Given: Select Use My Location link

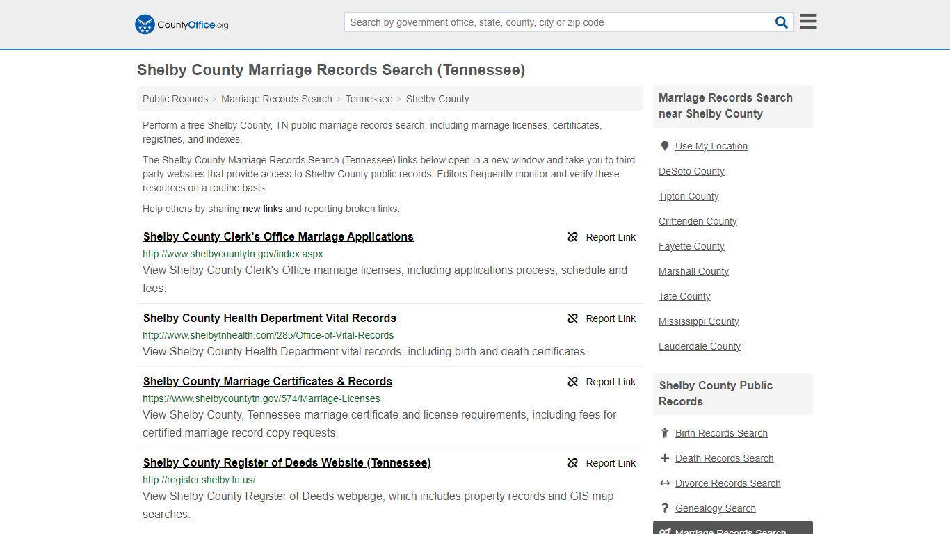Looking at the screenshot, I should 711,146.
